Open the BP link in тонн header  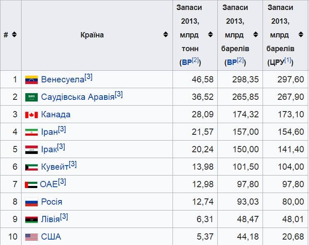(187, 63)
